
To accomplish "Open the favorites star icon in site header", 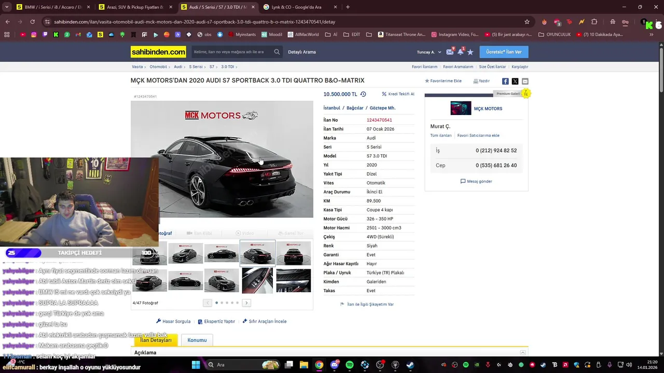I will coord(471,52).
